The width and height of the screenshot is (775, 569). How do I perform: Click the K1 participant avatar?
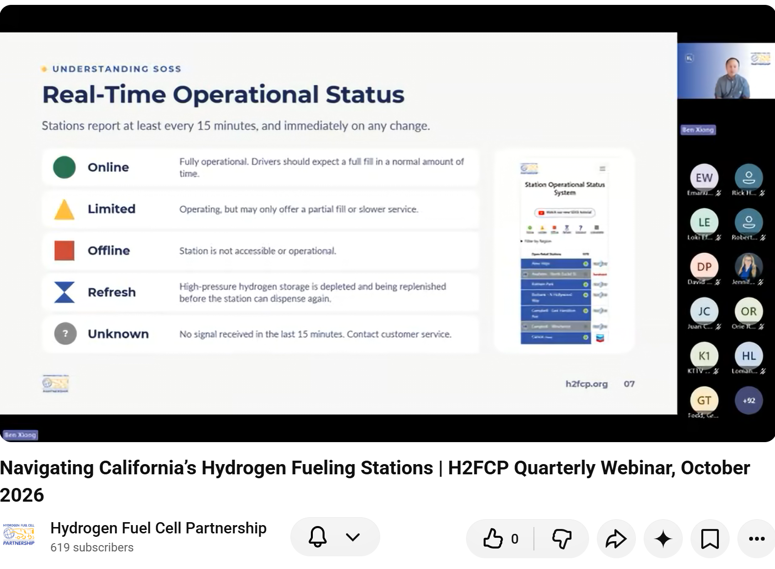point(704,356)
